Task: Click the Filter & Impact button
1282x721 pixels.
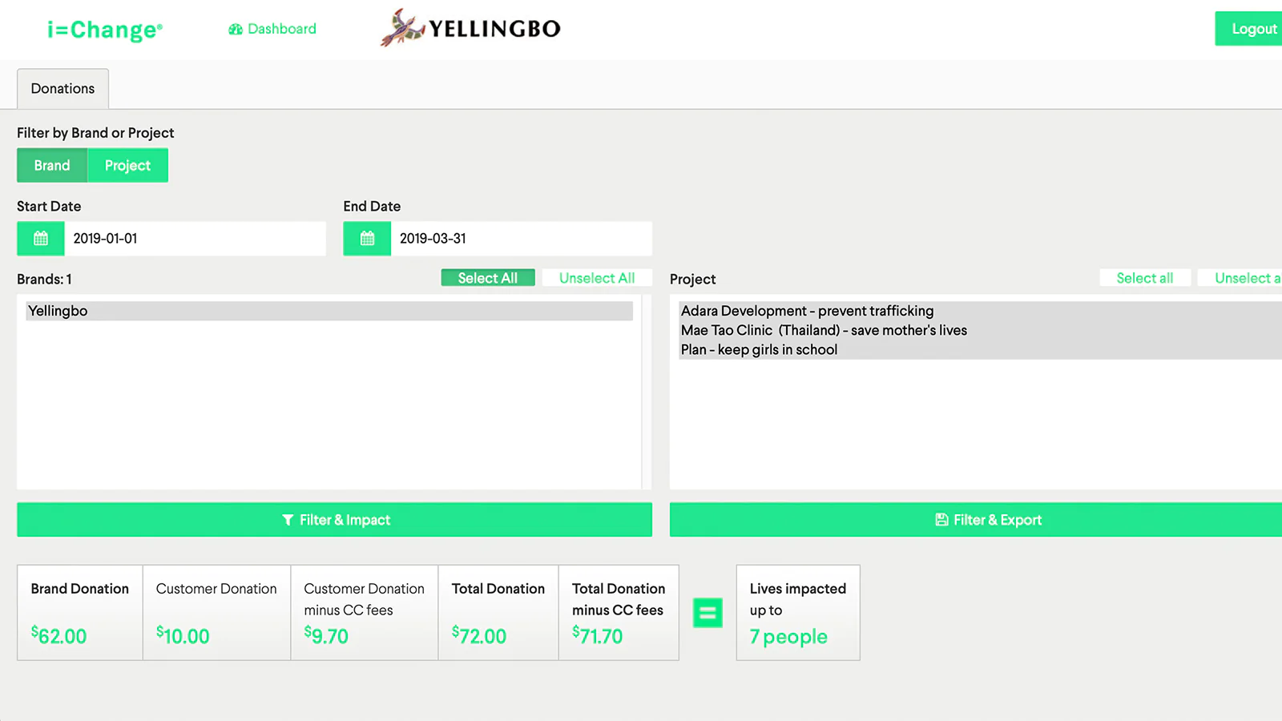Action: pos(334,520)
